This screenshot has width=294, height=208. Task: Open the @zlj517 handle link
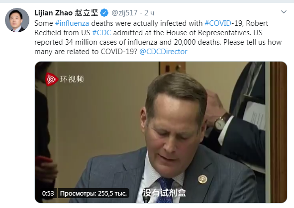pos(124,13)
